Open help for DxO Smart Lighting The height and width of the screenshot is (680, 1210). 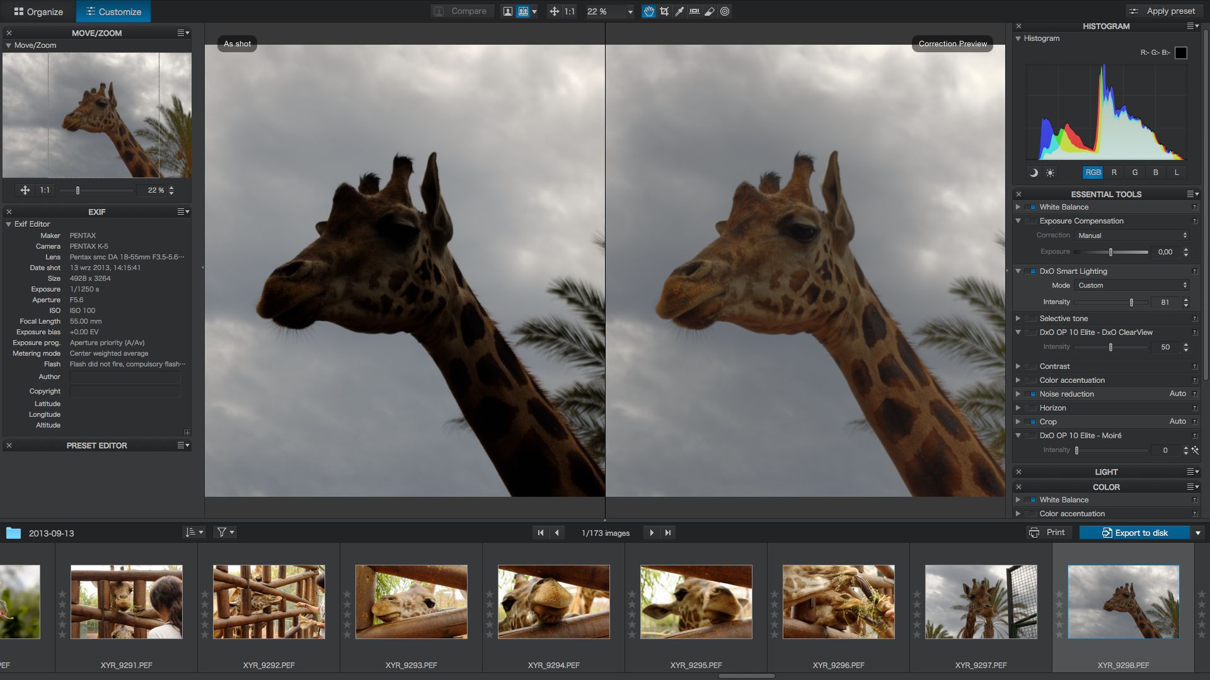click(1194, 271)
